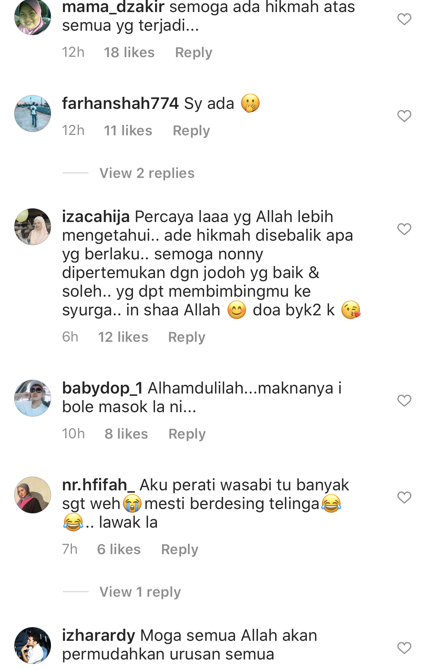Open izharardy's profile from username
The width and height of the screenshot is (437, 670).
pyautogui.click(x=99, y=635)
